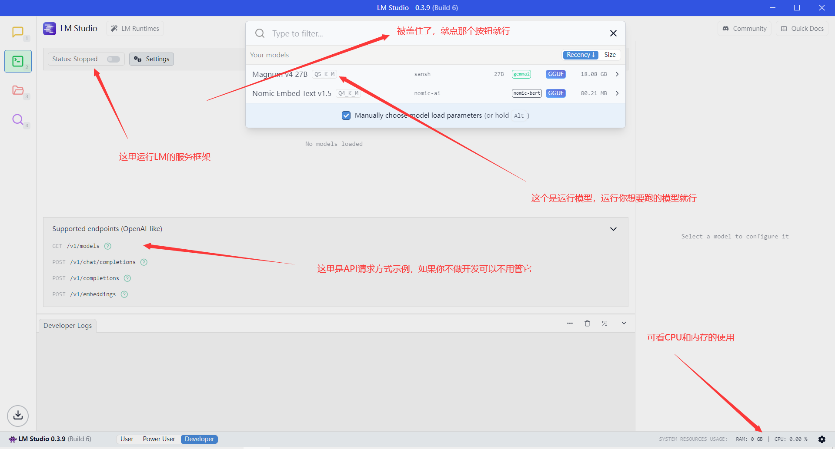Click LM Studio 0.3.9 version label
The image size is (835, 449).
[50, 439]
